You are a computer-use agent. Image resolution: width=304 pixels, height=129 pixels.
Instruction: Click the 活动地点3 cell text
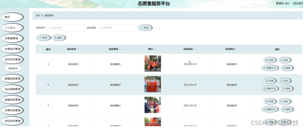(232, 105)
